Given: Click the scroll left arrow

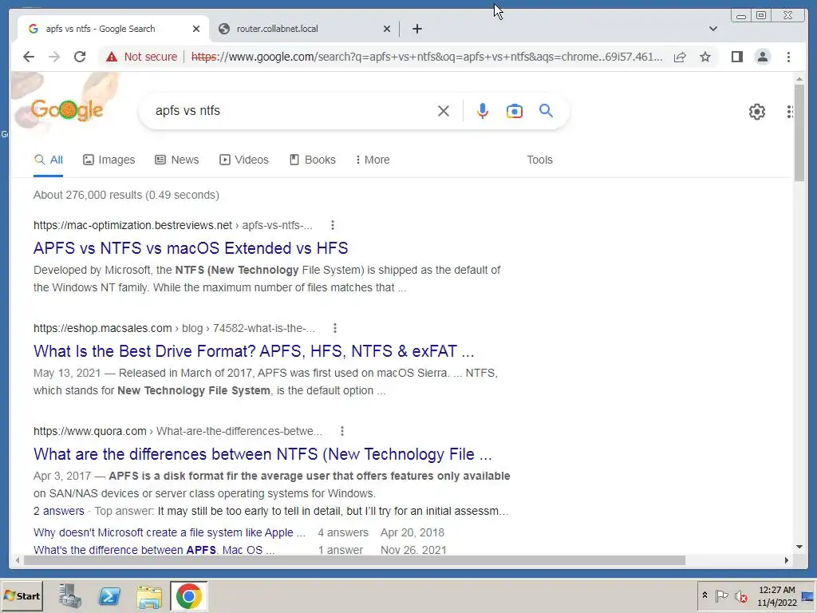Looking at the screenshot, I should click(x=18, y=560).
